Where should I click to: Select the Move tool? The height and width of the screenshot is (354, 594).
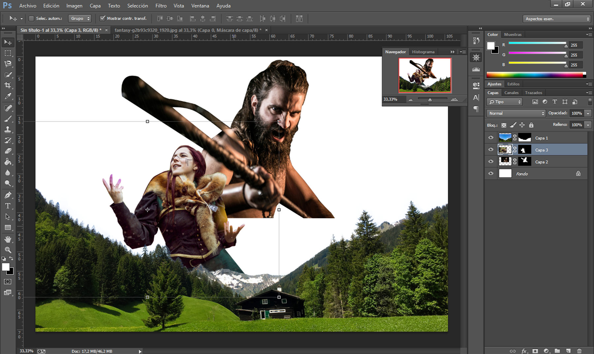[8, 42]
